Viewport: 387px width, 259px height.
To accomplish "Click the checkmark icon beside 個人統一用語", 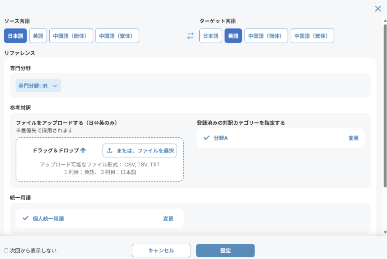I will 26,218.
